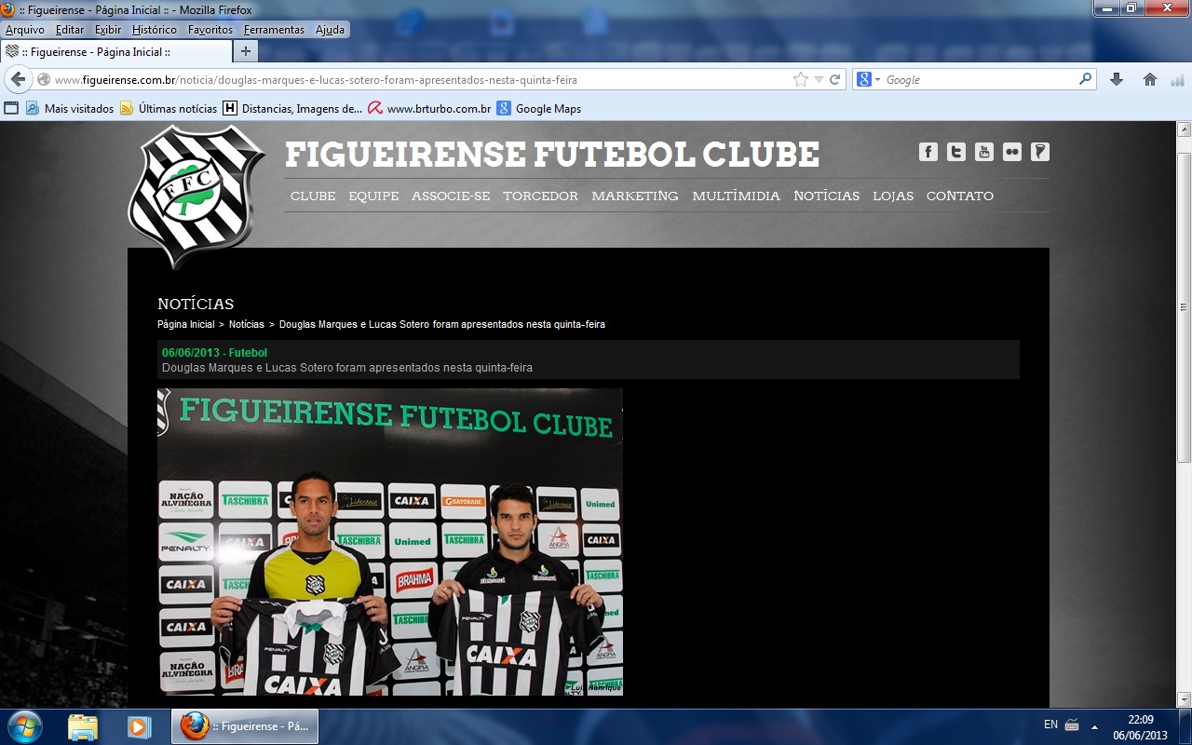The width and height of the screenshot is (1192, 745).
Task: Open the club's Twitter icon
Action: click(955, 152)
